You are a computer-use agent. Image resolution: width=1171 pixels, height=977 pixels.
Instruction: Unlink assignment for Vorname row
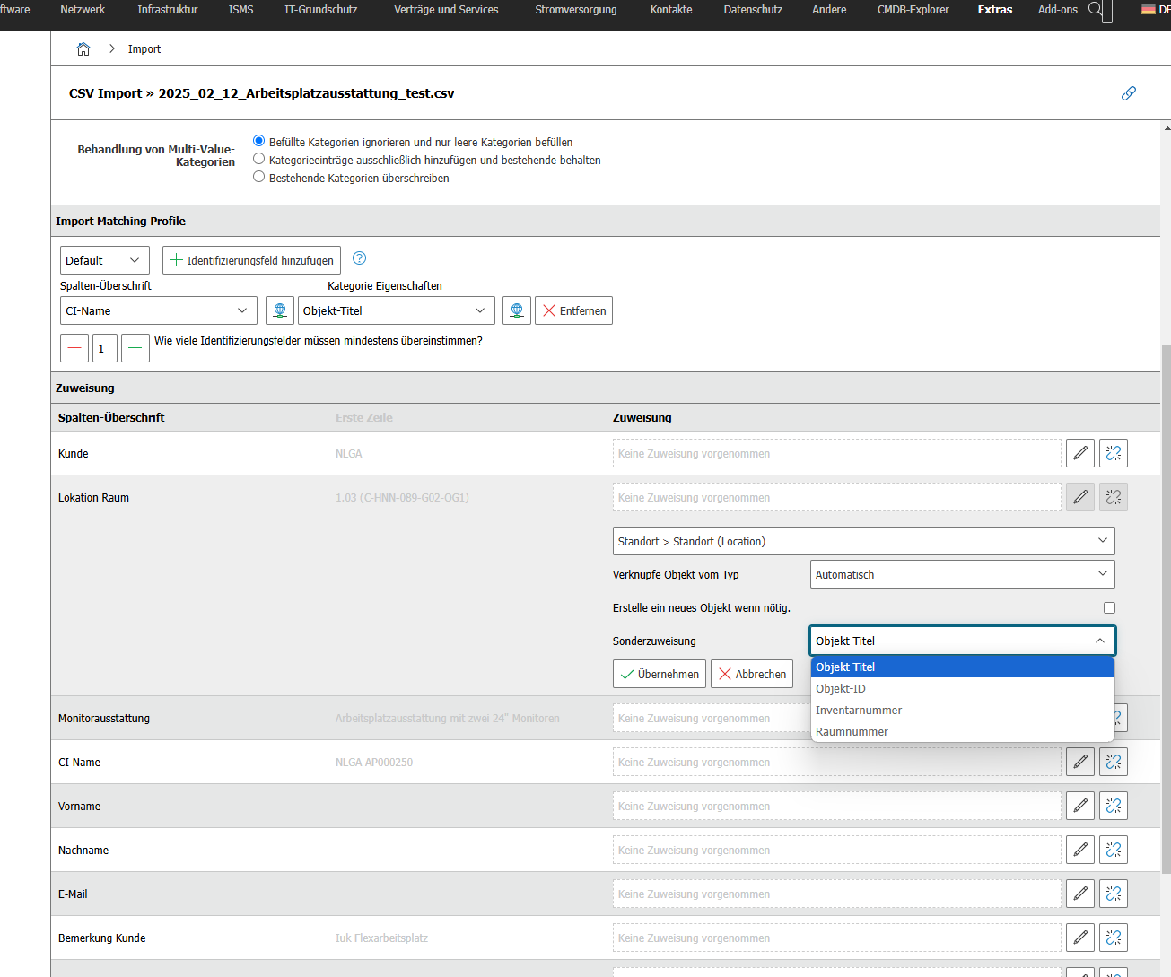pos(1114,806)
